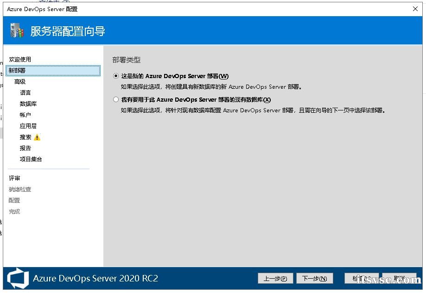Click the 部署类型 heading text
This screenshot has width=426, height=293.
point(127,60)
